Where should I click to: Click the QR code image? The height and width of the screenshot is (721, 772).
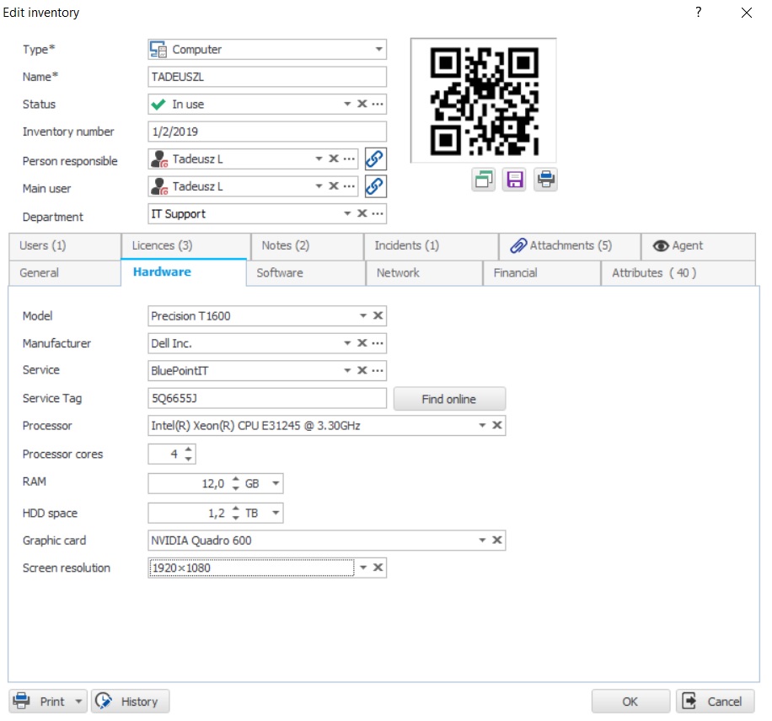coord(484,101)
